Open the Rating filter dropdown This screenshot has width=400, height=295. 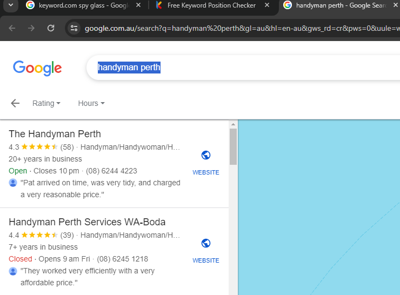tap(46, 103)
